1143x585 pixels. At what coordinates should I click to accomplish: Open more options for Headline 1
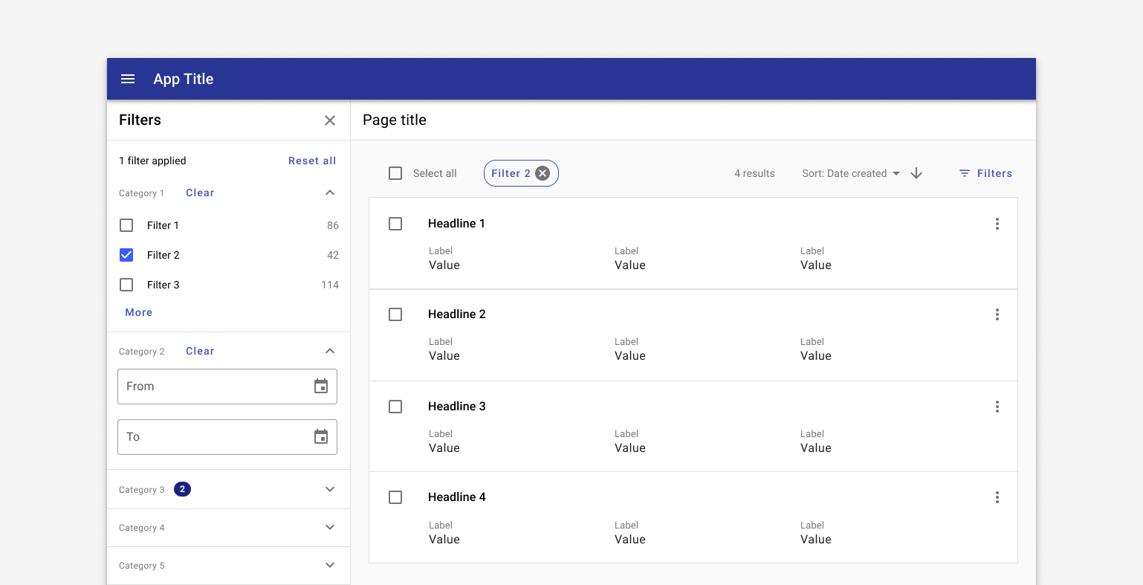(x=997, y=224)
